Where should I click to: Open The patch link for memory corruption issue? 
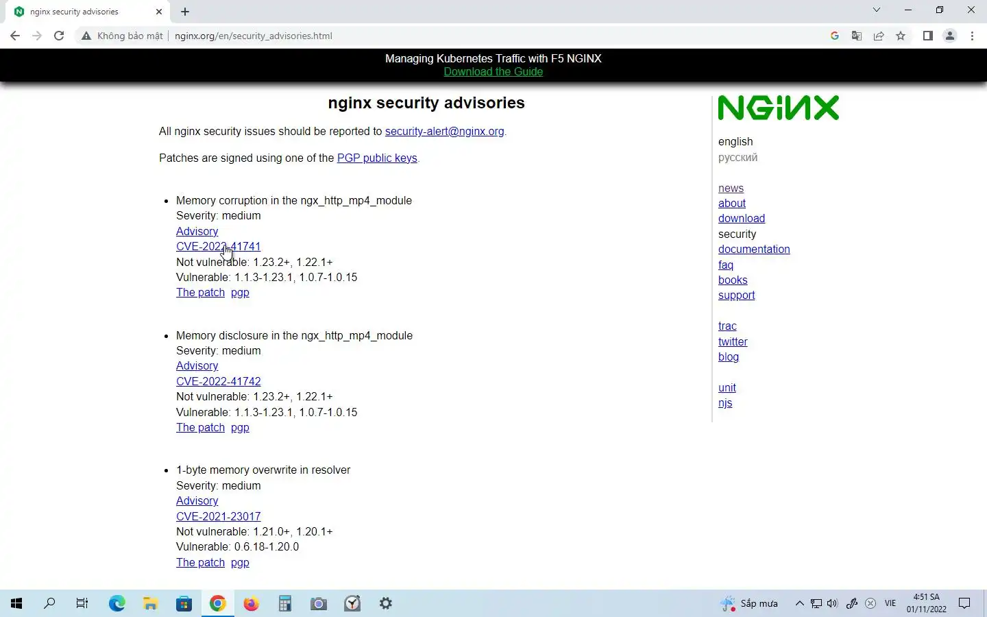pyautogui.click(x=200, y=292)
